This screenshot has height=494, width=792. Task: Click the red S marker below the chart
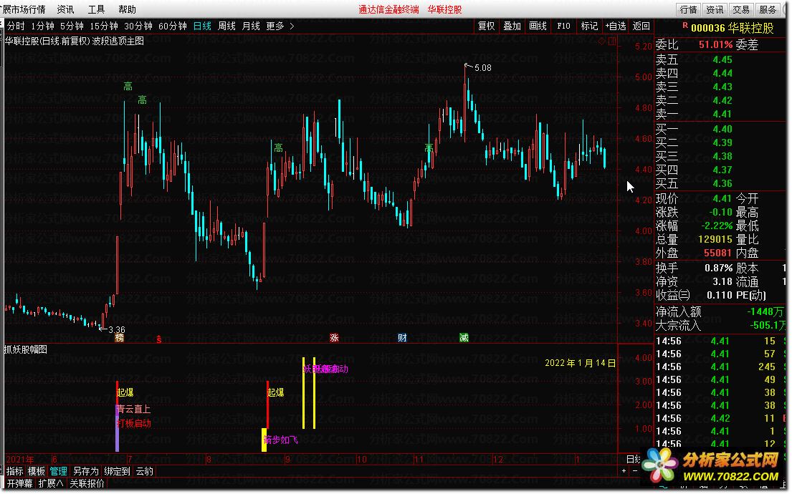[158, 339]
